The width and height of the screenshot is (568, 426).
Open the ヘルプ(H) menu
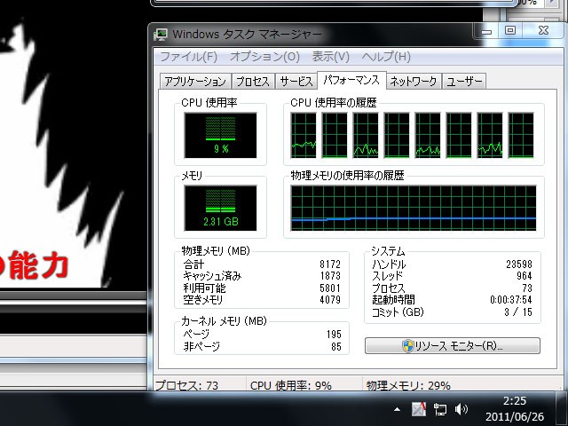coord(386,57)
